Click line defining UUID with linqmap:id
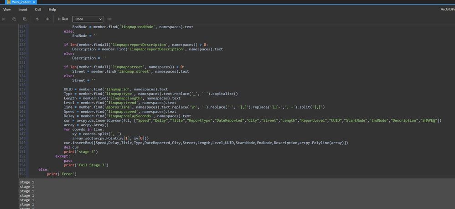The width and height of the screenshot is (455, 209). coord(116,90)
